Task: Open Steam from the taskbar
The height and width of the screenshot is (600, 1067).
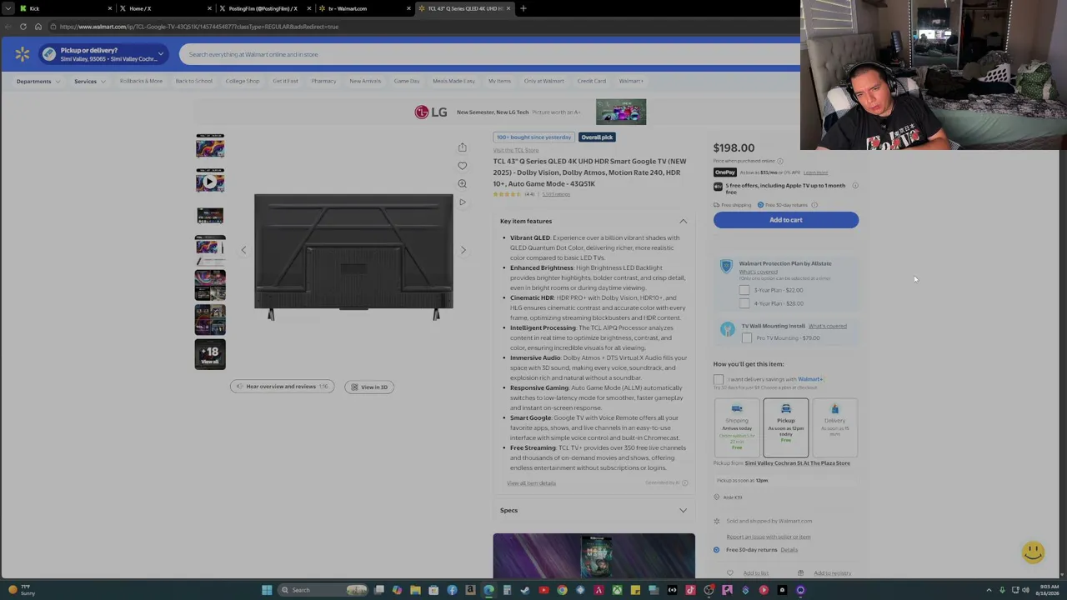Action: tap(525, 590)
